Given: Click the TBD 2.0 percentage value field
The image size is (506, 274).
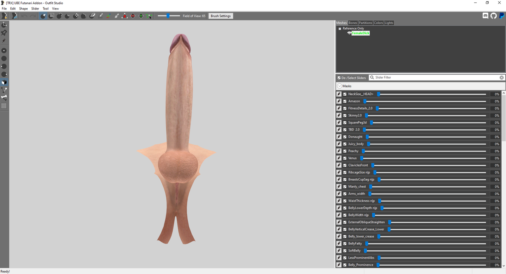Looking at the screenshot, I should click(x=496, y=130).
